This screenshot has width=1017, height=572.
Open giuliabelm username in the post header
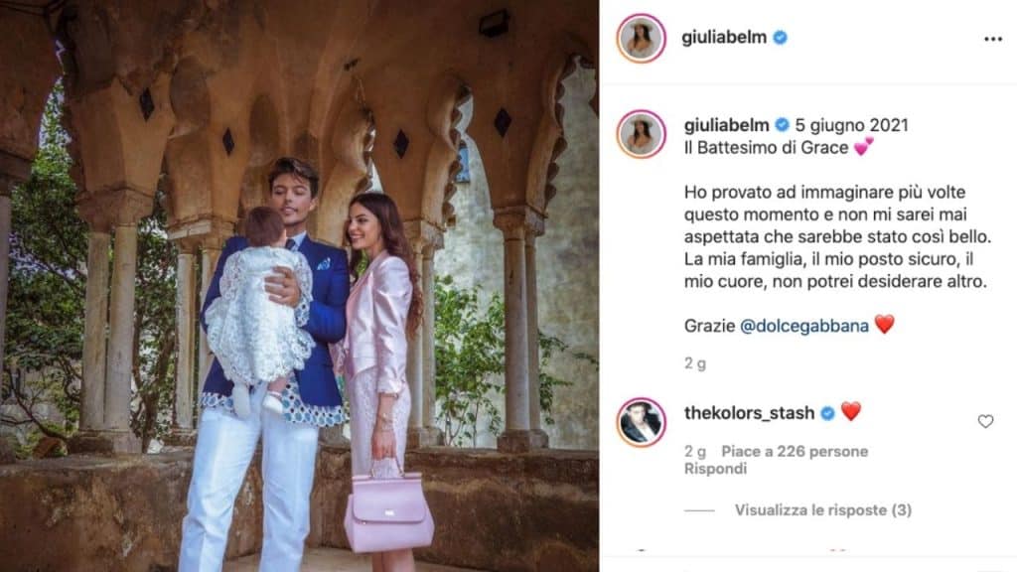pos(724,38)
